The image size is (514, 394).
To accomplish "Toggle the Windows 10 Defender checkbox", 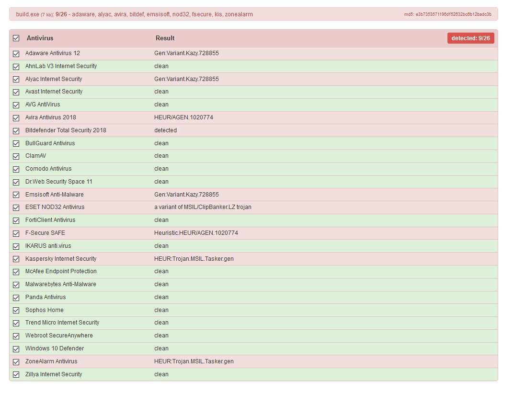I will pos(16,349).
